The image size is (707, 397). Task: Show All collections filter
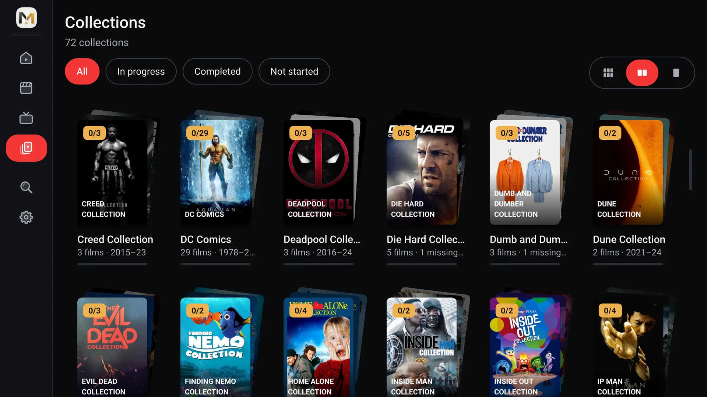82,71
